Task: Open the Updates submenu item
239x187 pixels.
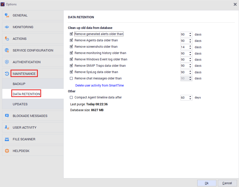Action: tap(20, 104)
